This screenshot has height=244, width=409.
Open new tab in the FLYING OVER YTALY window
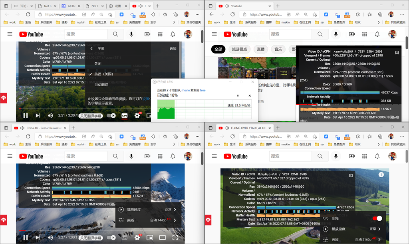[x=278, y=128]
